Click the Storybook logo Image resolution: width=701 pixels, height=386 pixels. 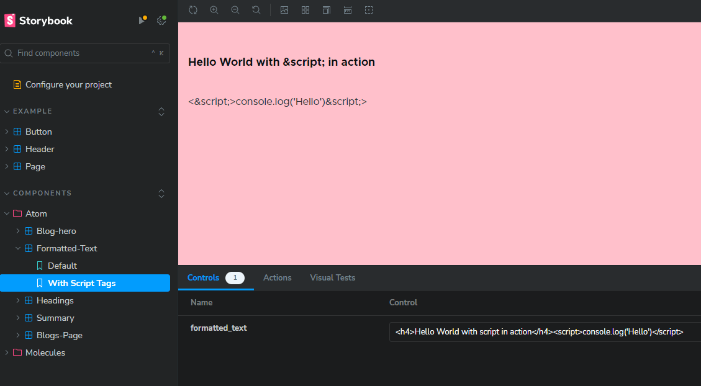point(38,20)
